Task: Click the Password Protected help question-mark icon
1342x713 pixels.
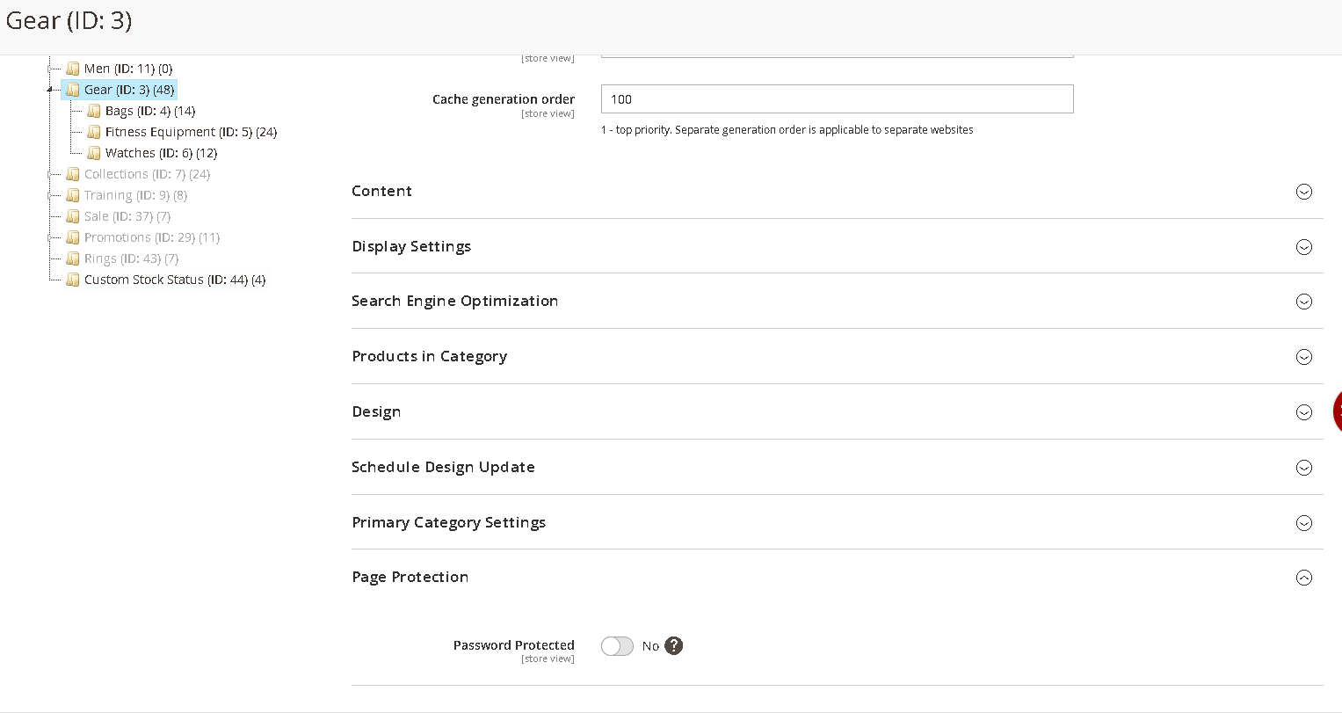Action: point(673,646)
